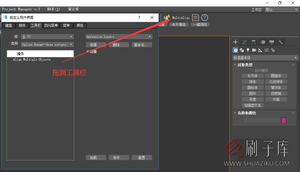Select the Space Warps icon
This screenshot has height=172, width=300.
pyautogui.click(x=267, y=50)
